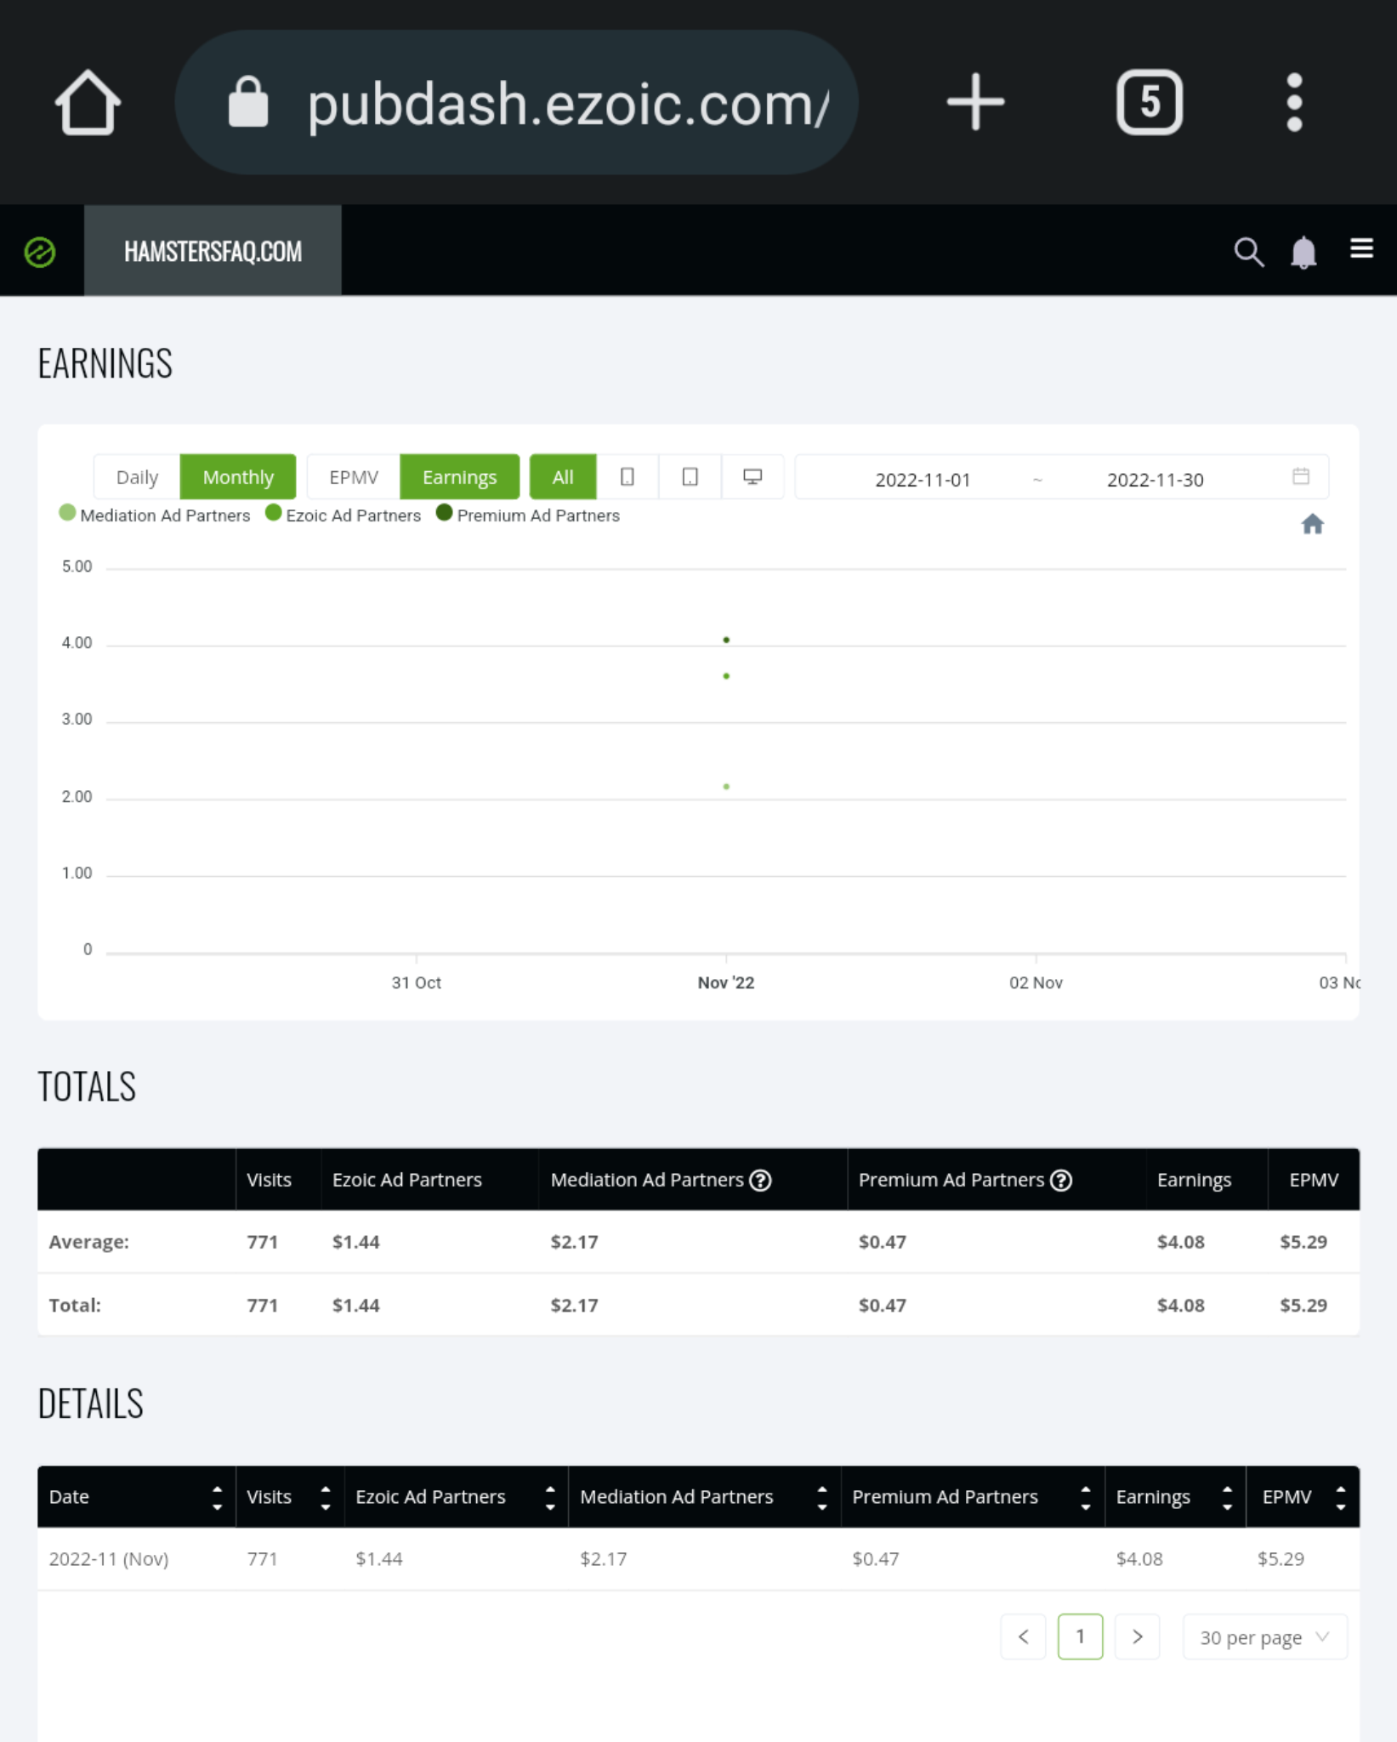Click the Mediation Ad Partners chart point
This screenshot has width=1397, height=1742.
click(726, 787)
